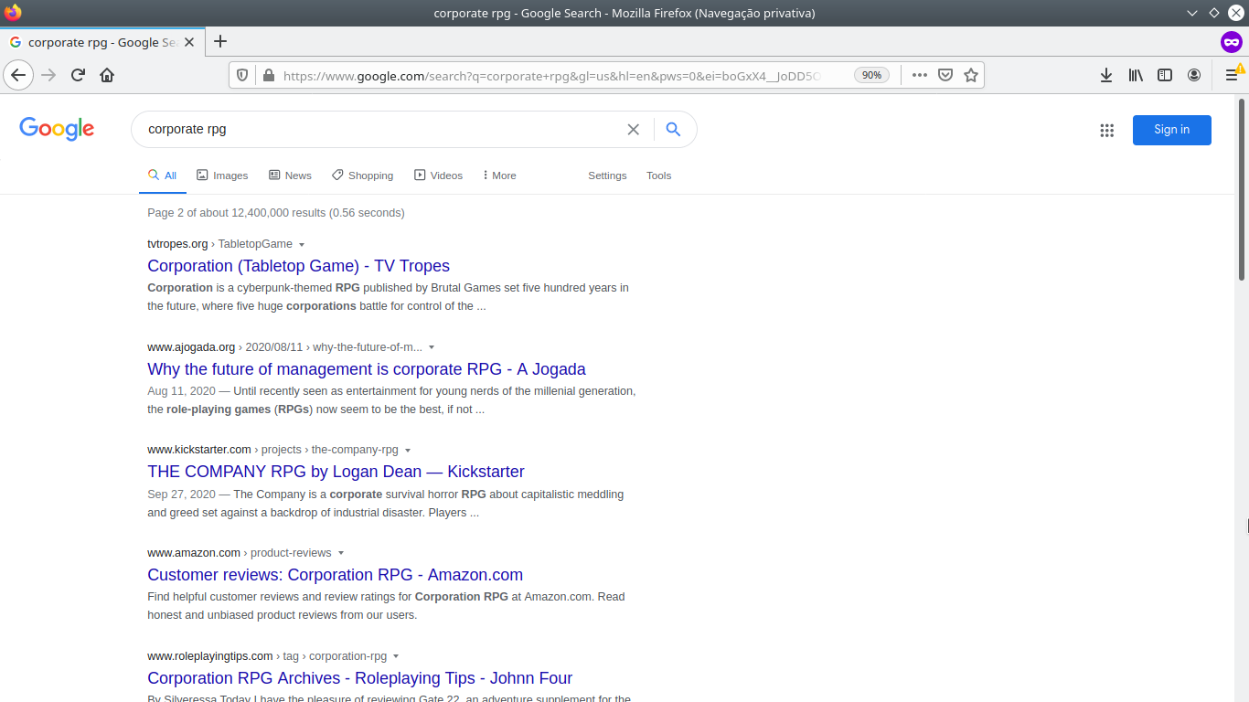Expand the kickstarter.com result options arrow

click(x=408, y=451)
